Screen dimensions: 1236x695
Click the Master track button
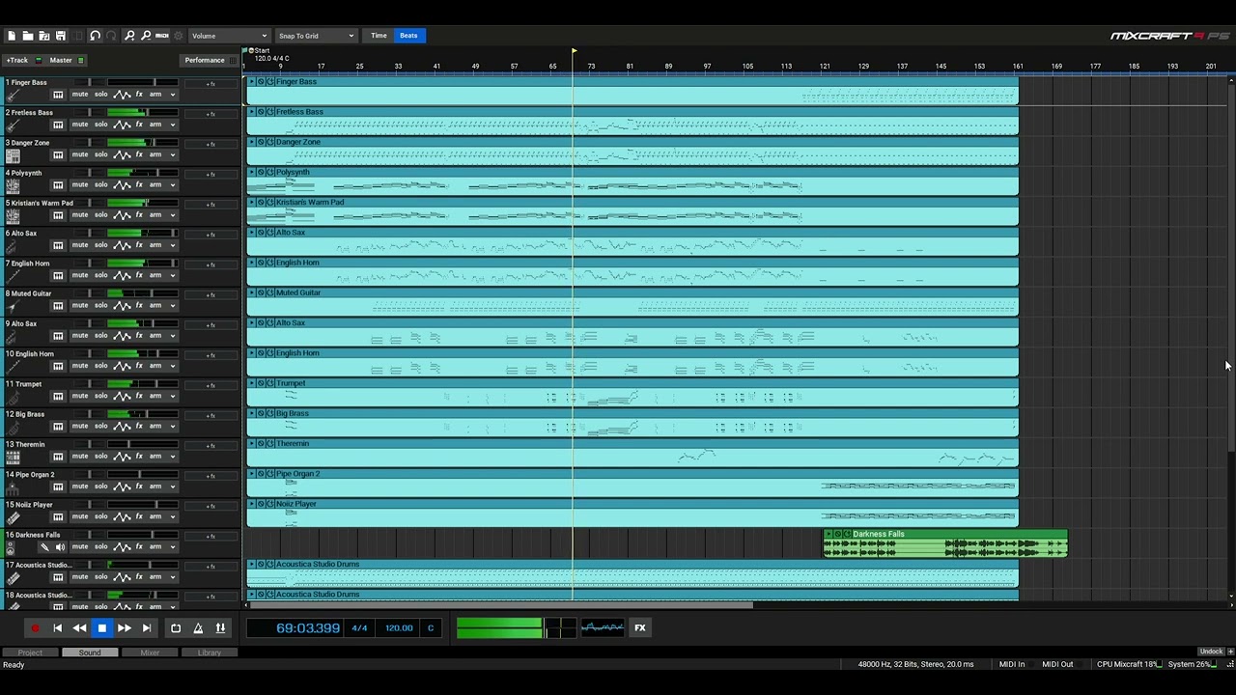(61, 60)
